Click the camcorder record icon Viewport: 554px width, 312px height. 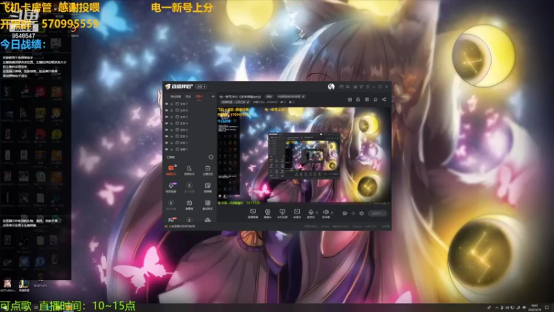[345, 214]
